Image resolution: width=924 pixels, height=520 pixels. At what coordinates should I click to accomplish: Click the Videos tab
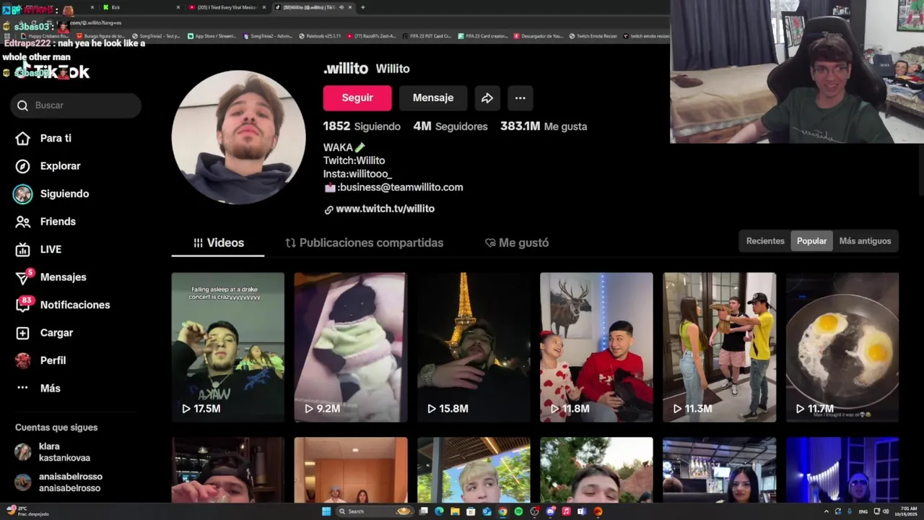[x=218, y=243]
